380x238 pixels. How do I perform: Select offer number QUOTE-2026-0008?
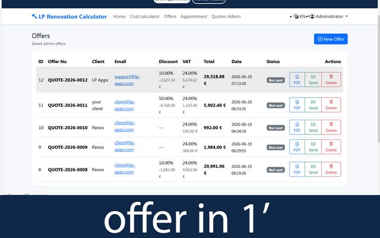pos(68,170)
